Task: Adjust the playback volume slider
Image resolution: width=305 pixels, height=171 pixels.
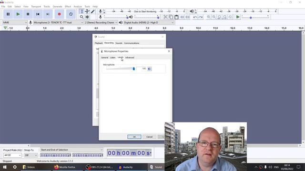Action: click(x=147, y=17)
